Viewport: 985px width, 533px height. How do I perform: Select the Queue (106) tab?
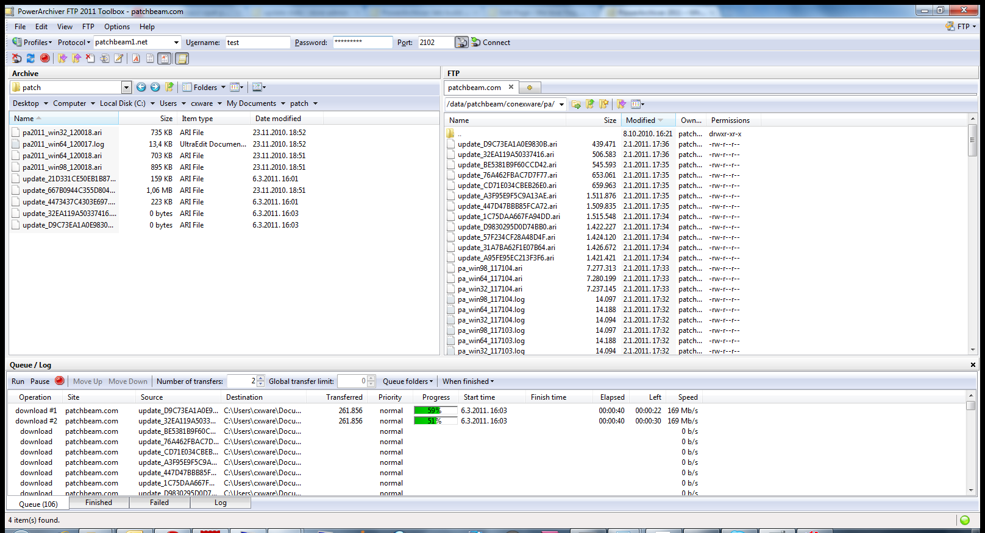[38, 504]
